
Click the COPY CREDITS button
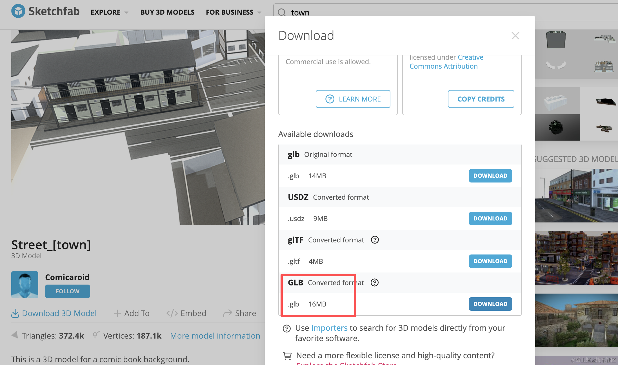[481, 99]
